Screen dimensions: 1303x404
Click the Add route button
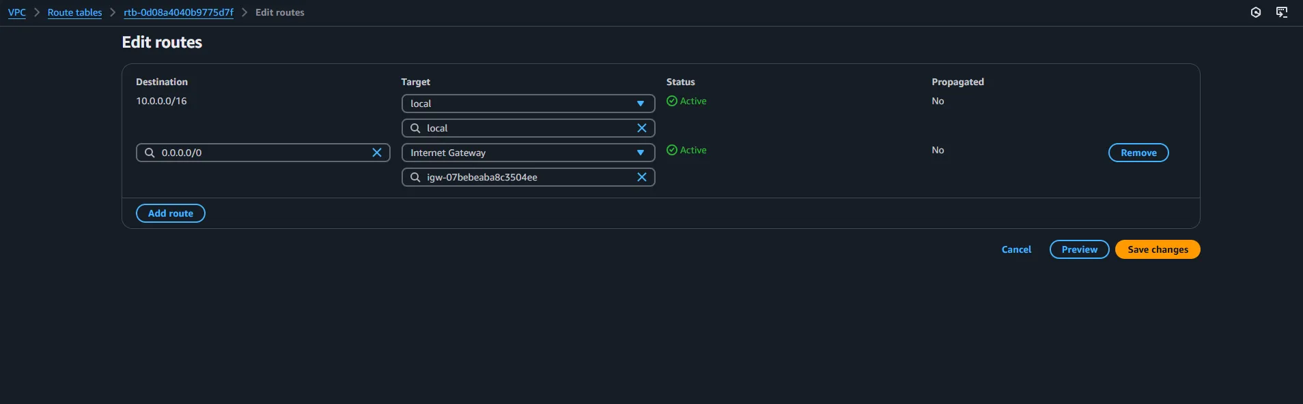(x=171, y=213)
